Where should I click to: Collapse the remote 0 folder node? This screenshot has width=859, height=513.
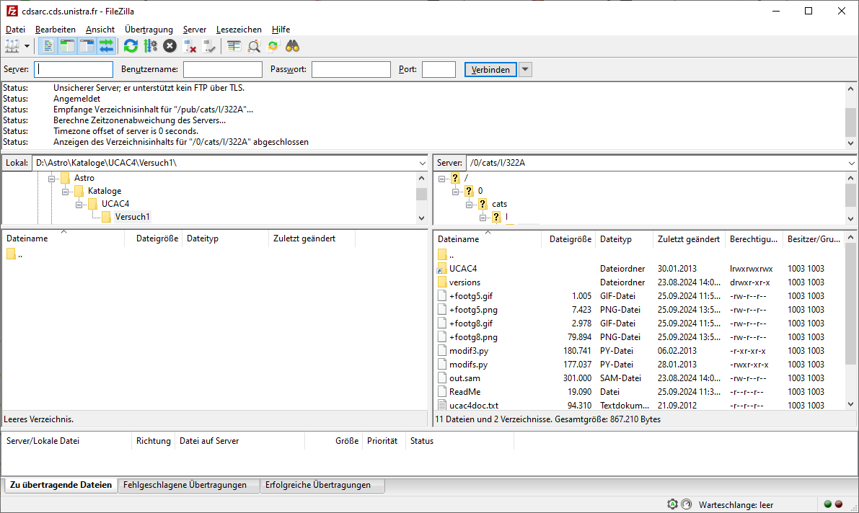(455, 192)
